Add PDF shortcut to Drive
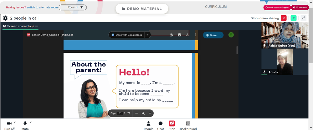The image size is (313, 130). 171,35
